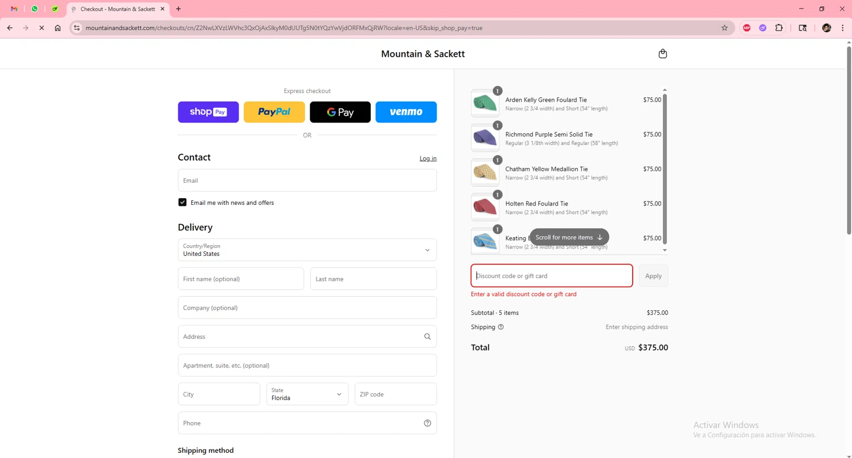Click the Keating blue striped tie thumbnail

pyautogui.click(x=485, y=241)
